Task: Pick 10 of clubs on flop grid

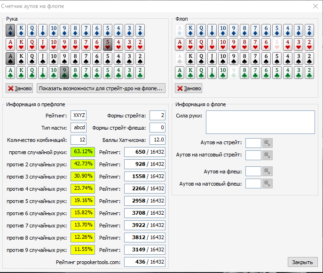Action: (223, 72)
